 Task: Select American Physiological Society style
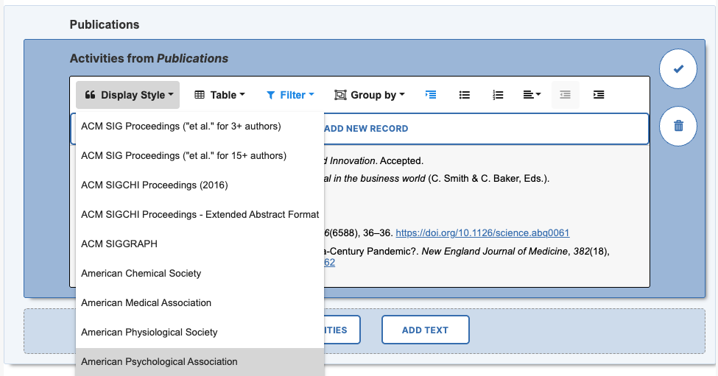tap(200, 332)
